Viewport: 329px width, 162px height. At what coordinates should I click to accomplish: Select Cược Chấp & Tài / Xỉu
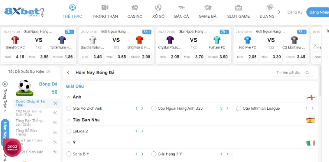click(x=37, y=103)
